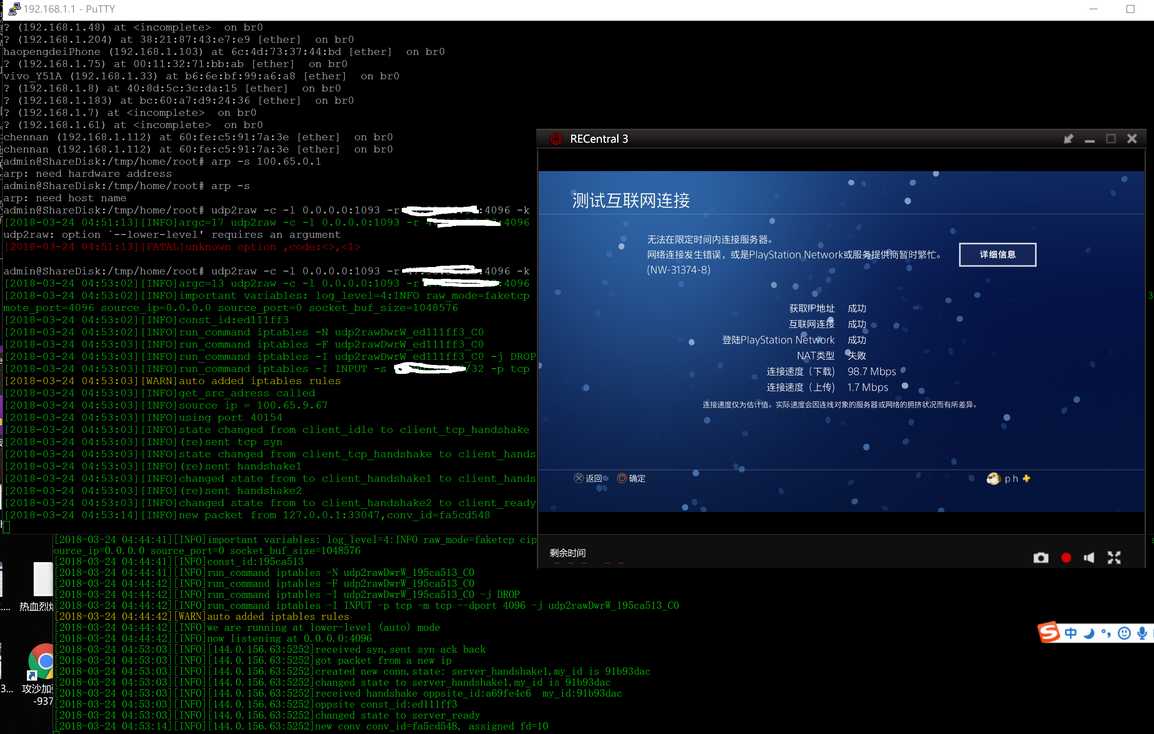The height and width of the screenshot is (734, 1154).
Task: Click the 返回 back hint
Action: (x=589, y=478)
